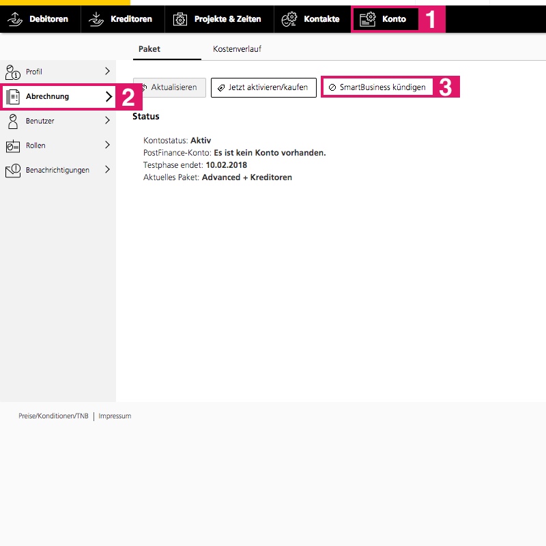
Task: Expand the Benachrichtigungen chevron arrow
Action: (107, 170)
